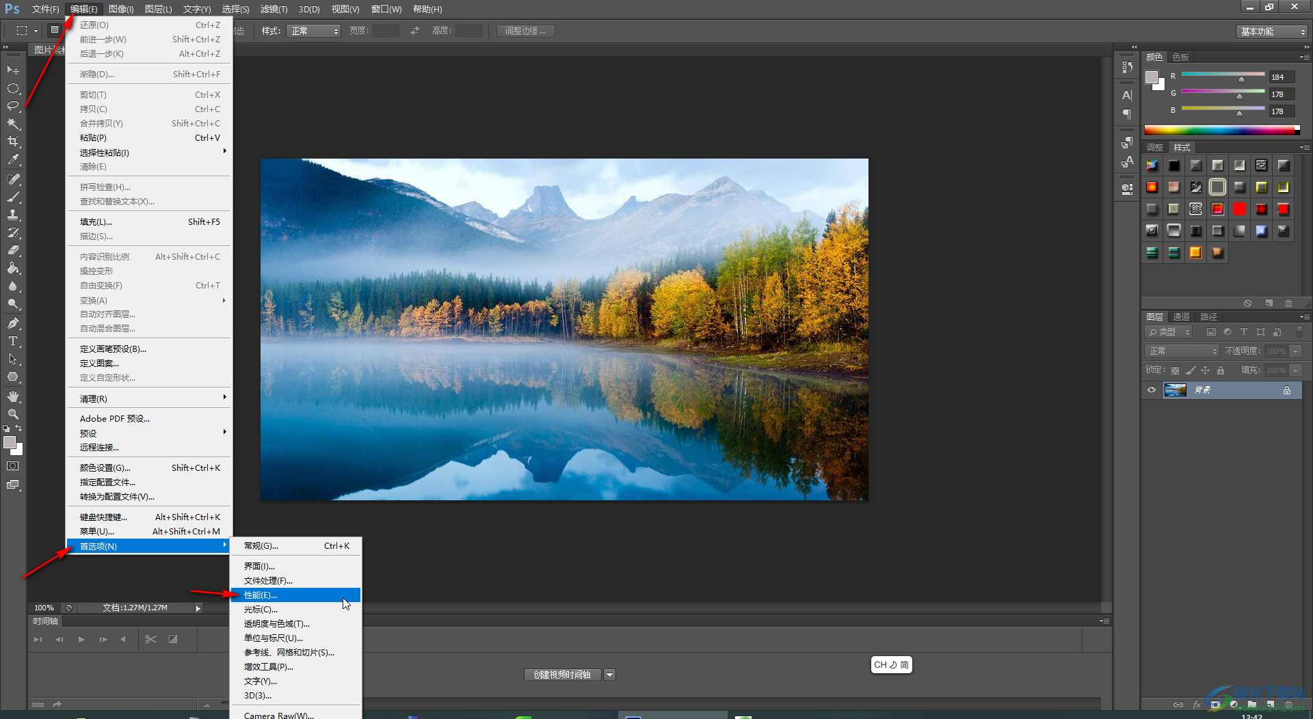
Task: Select the Polygon shape tool
Action: point(13,377)
